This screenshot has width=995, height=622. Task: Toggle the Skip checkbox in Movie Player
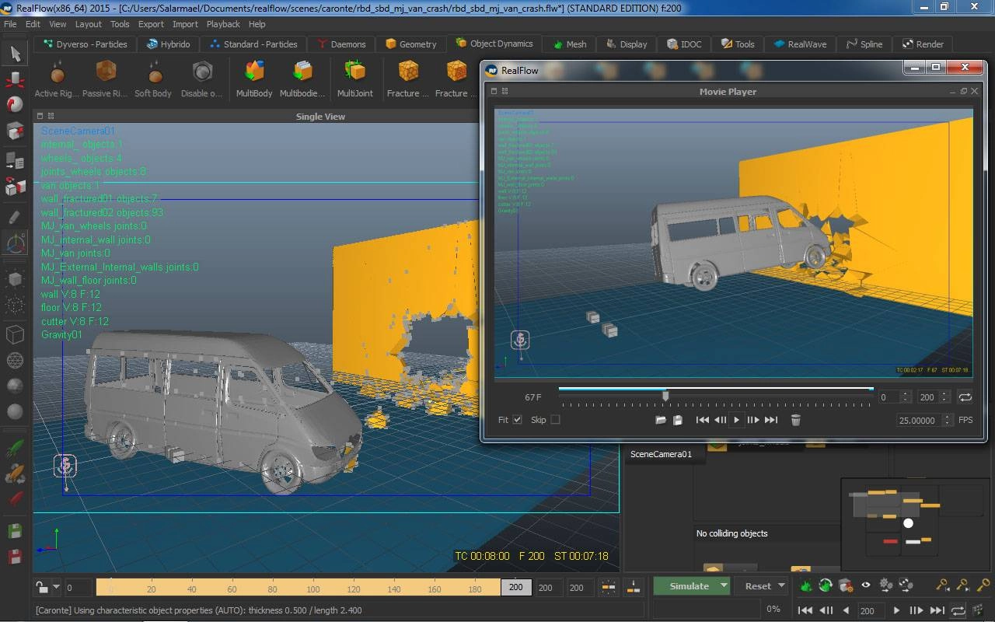555,420
